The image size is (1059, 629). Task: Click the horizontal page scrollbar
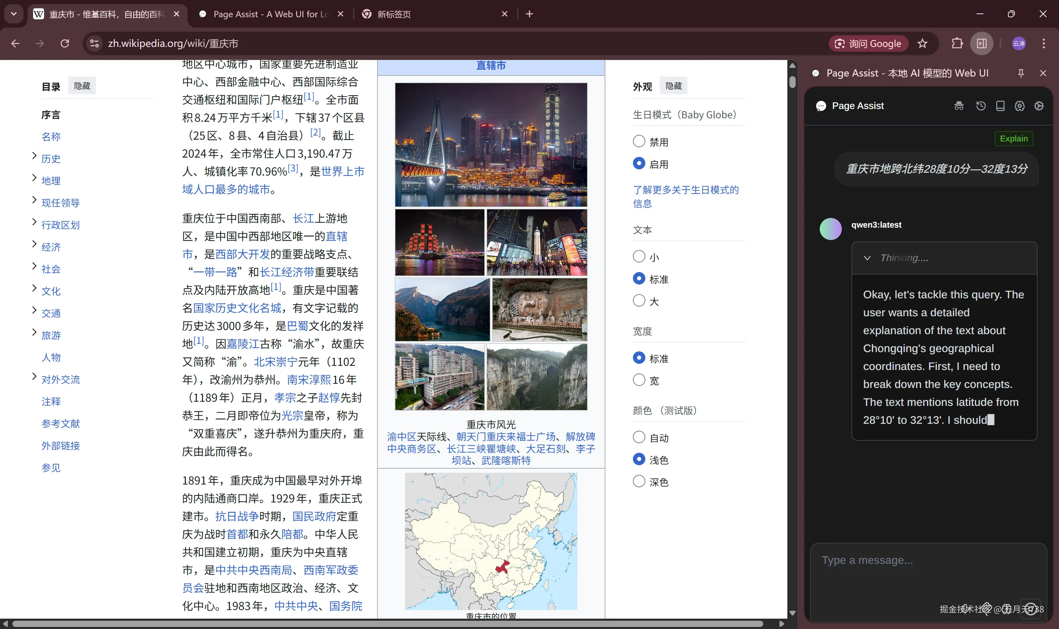(x=387, y=624)
